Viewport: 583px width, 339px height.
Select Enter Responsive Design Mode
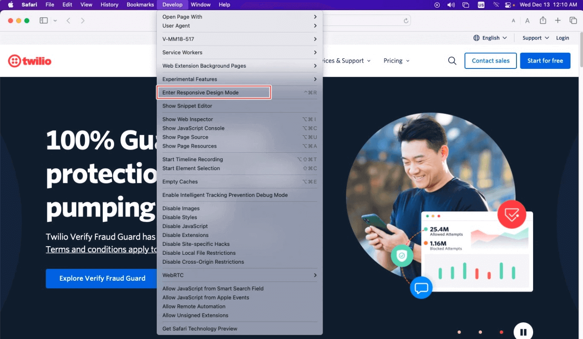(240, 92)
